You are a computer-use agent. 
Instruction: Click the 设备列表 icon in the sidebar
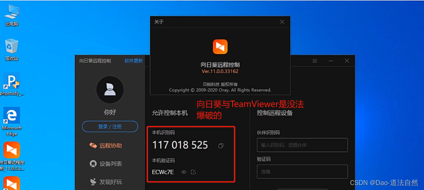point(93,164)
